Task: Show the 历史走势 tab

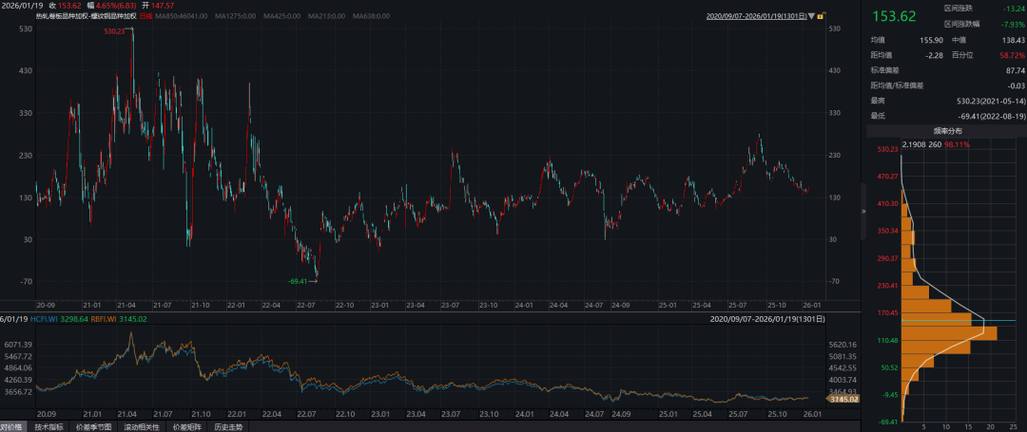Action: point(226,426)
